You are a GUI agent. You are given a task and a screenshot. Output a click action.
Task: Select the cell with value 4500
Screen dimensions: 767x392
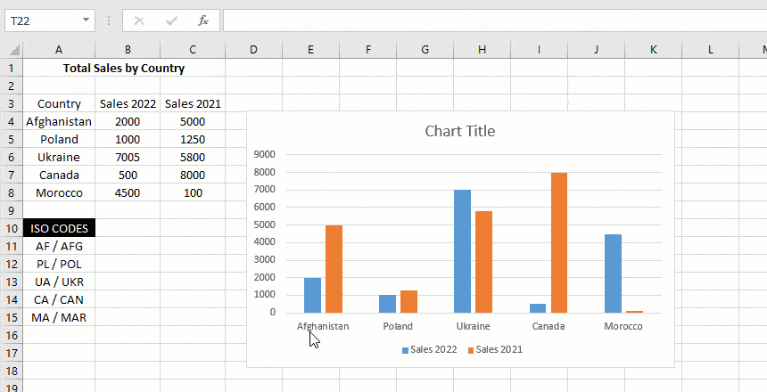pyautogui.click(x=128, y=192)
